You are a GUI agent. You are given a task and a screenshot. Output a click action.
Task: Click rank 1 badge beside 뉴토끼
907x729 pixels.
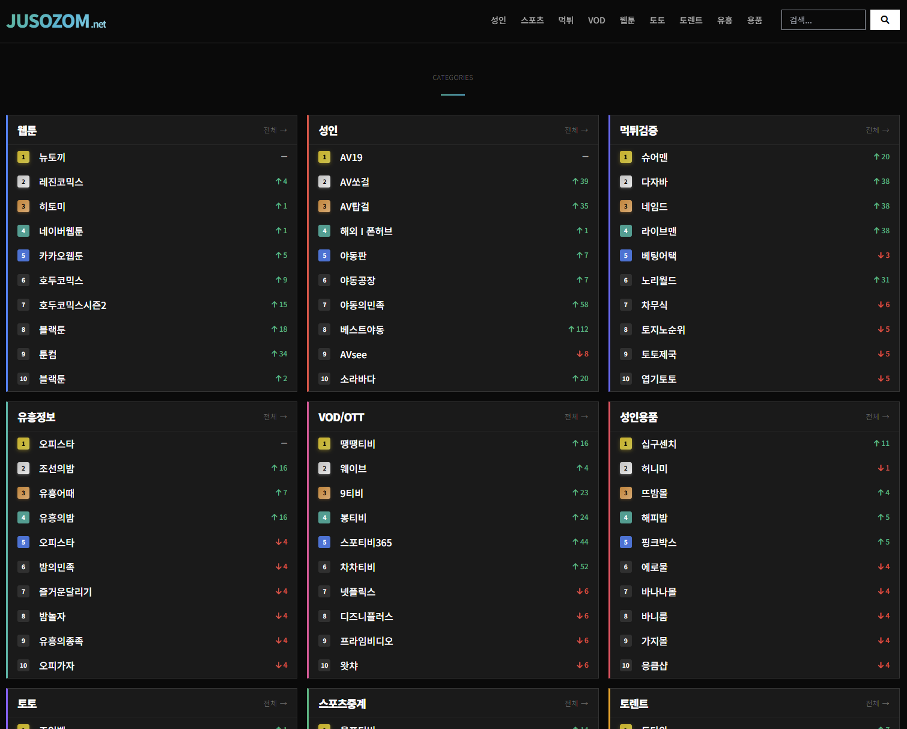(x=23, y=157)
